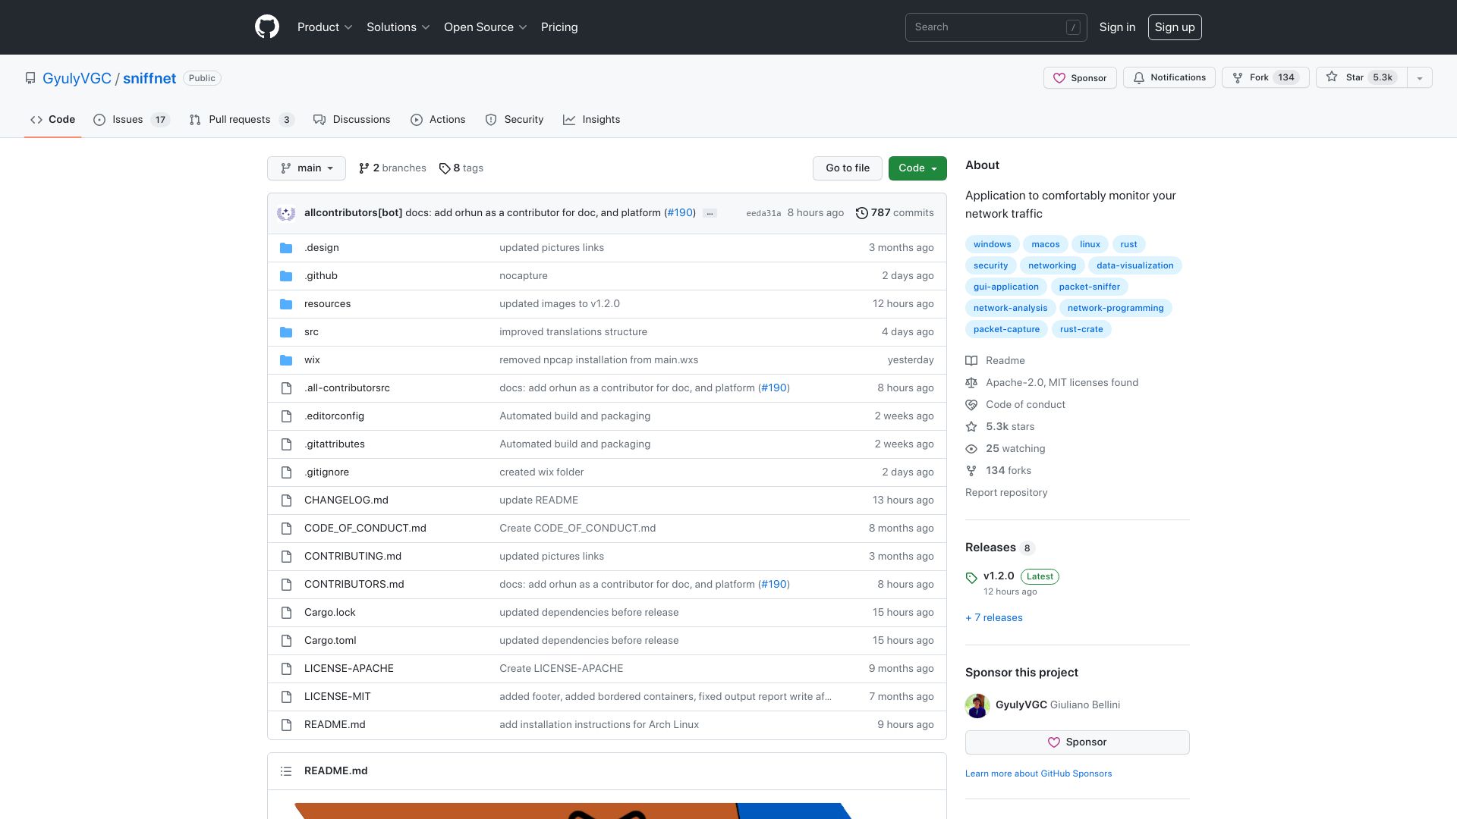The height and width of the screenshot is (819, 1457).
Task: Open the + 7 releases link
Action: click(x=994, y=618)
